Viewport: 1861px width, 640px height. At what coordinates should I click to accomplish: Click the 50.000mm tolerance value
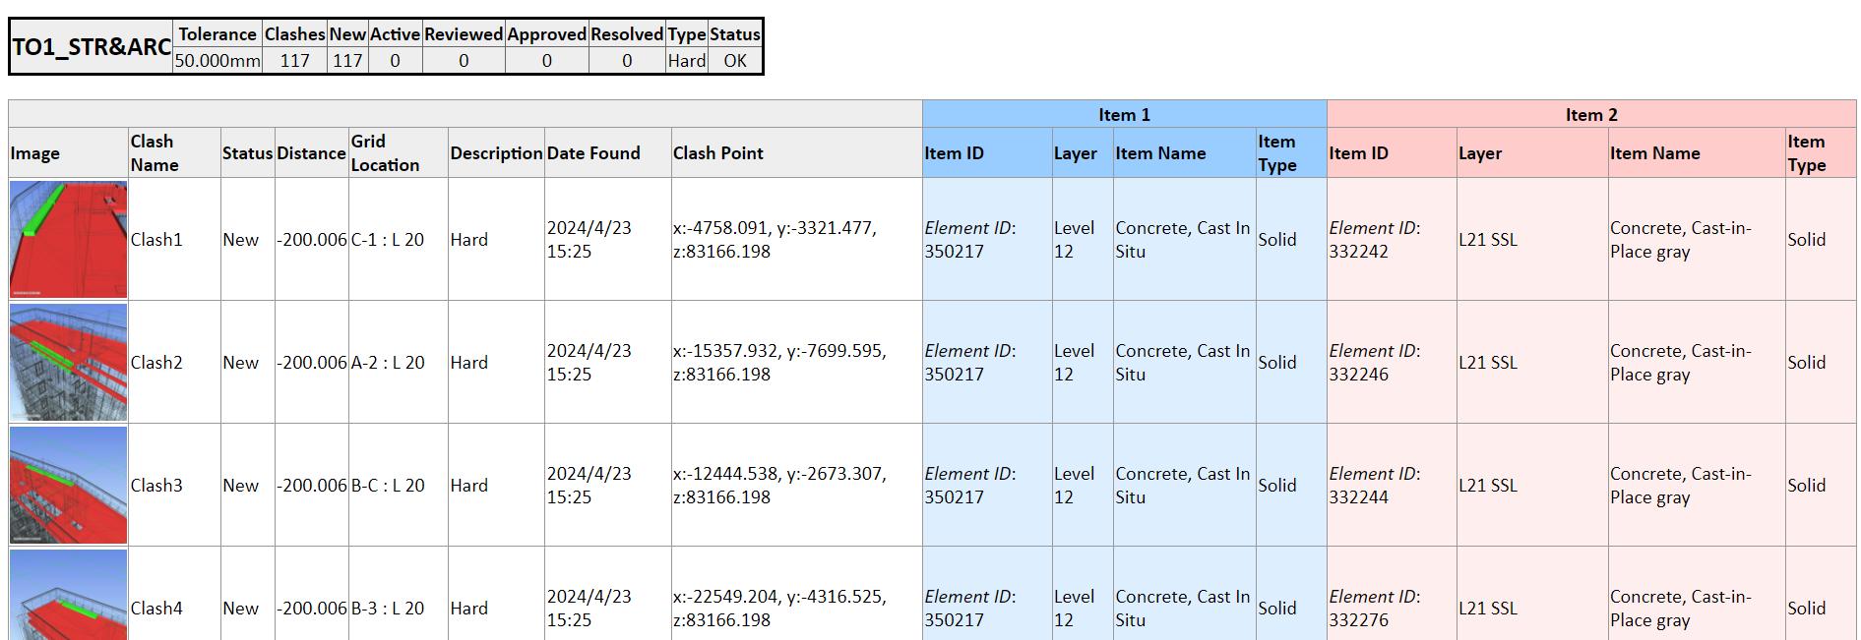pos(217,61)
